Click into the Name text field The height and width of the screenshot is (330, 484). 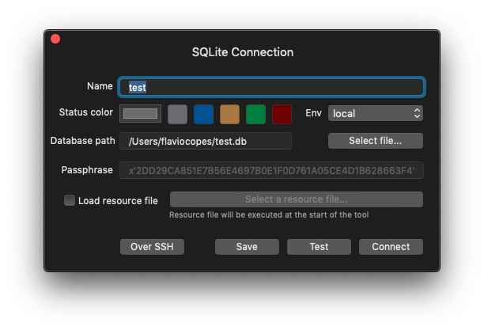tap(271, 86)
